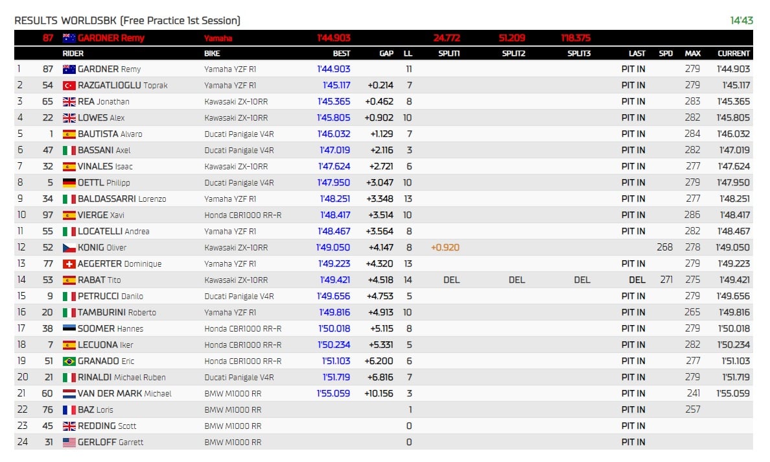This screenshot has height=462, width=770.
Task: Click the Estonian flag next to SOOMER Hannes
Action: pos(69,328)
